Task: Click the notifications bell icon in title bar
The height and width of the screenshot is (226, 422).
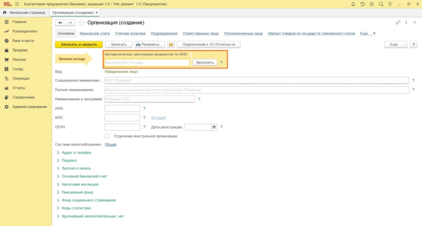Action: pyautogui.click(x=353, y=4)
